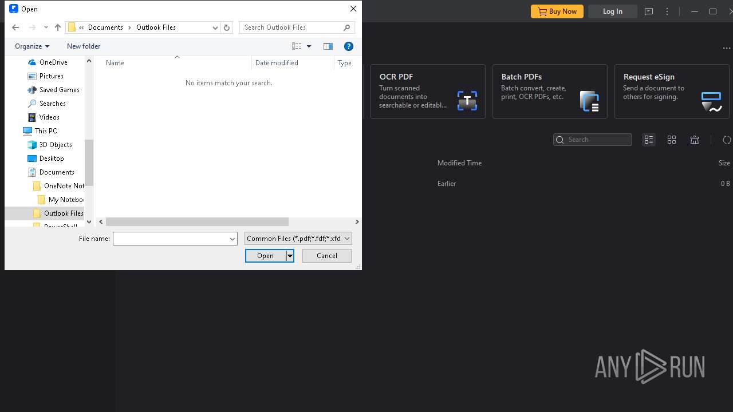Sort by Size column
This screenshot has height=412, width=733.
tap(724, 163)
